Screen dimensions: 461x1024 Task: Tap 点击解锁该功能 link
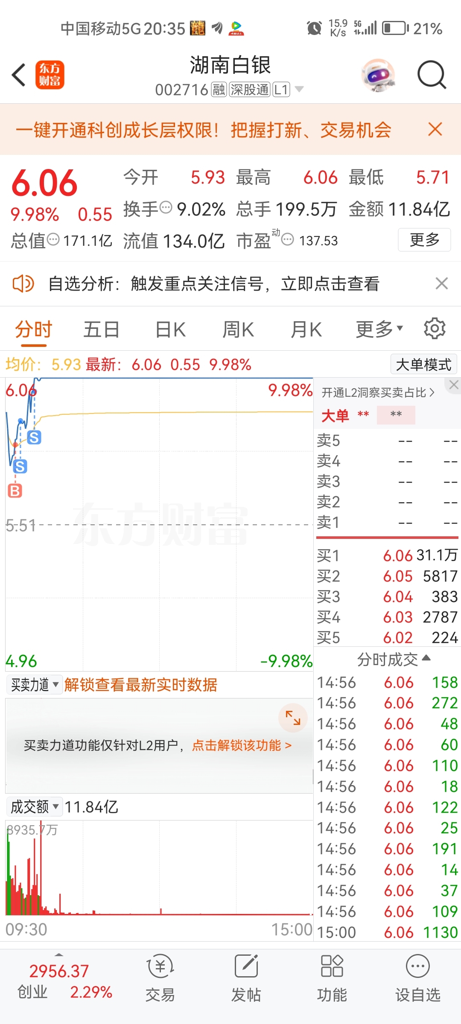tap(242, 745)
